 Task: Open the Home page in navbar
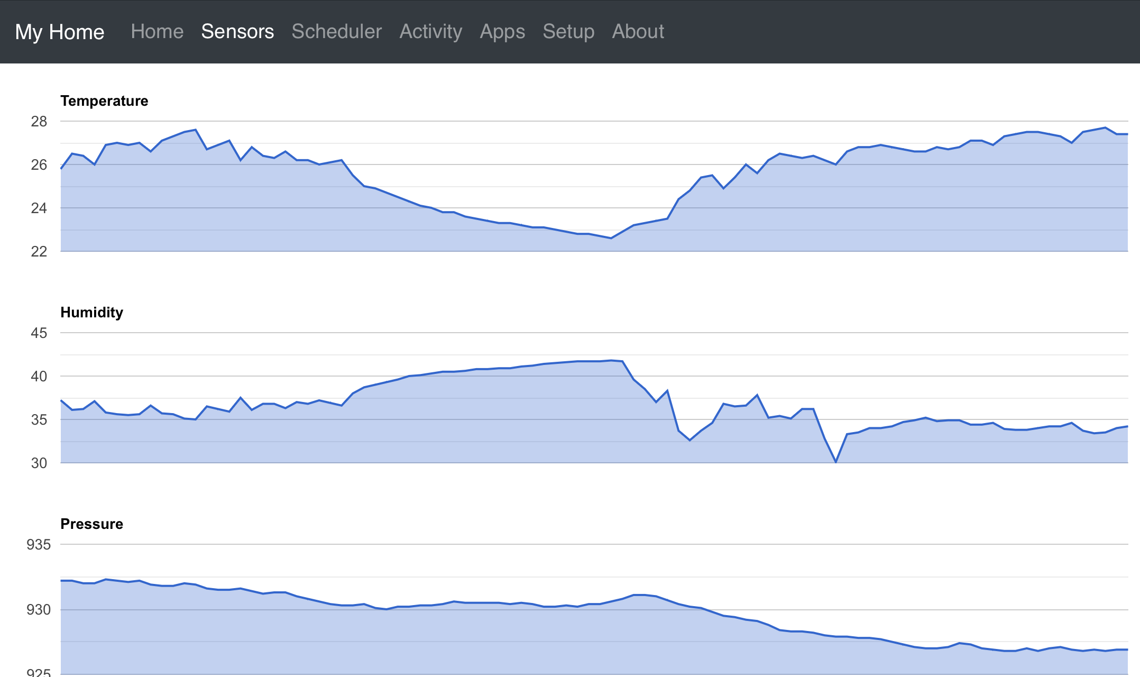157,32
